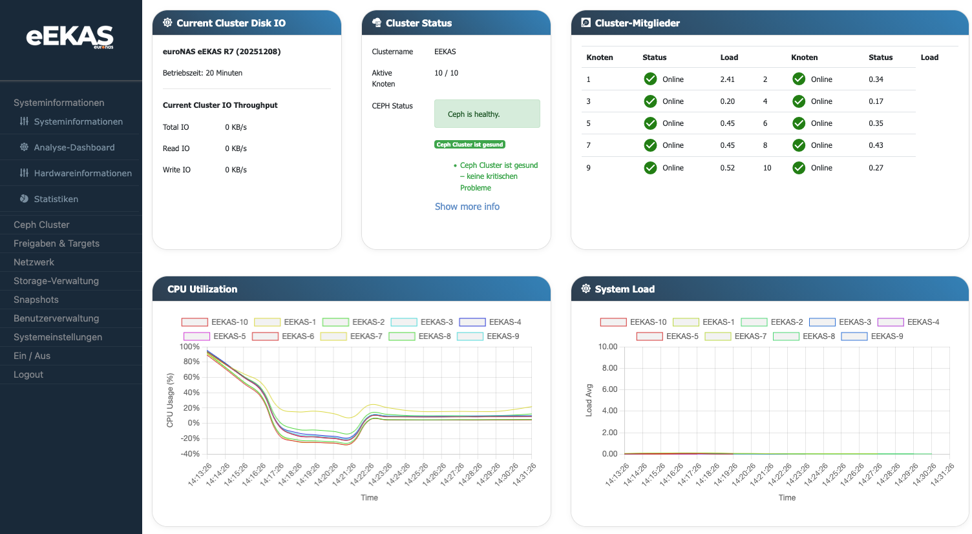
Task: Click the Cluster-Mitglieder panel header icon
Action: coord(585,22)
